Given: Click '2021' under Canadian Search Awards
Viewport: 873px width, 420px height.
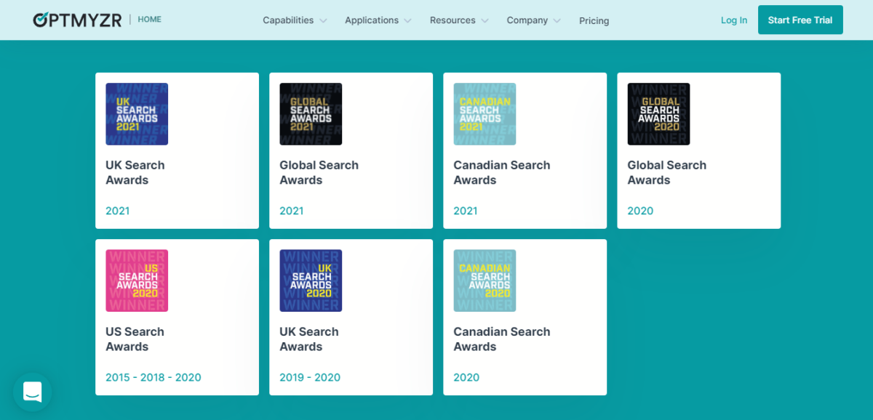Looking at the screenshot, I should pyautogui.click(x=466, y=211).
